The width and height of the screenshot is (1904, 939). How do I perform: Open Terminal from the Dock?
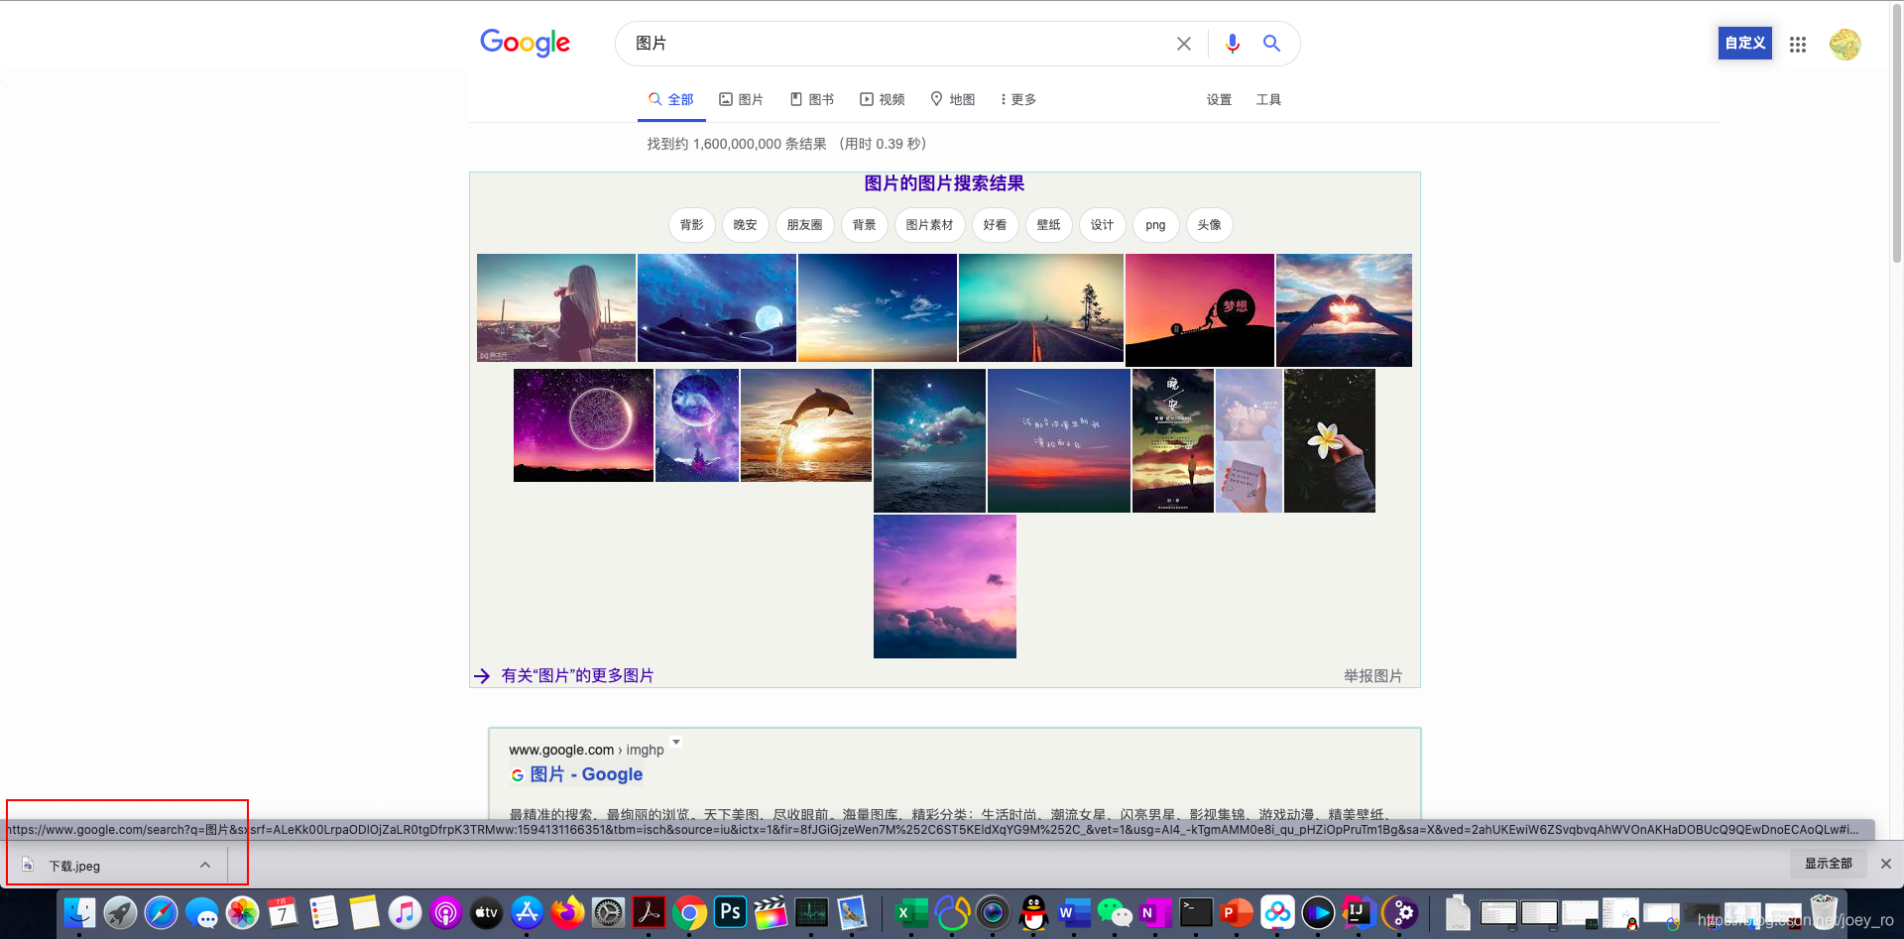(x=1196, y=913)
